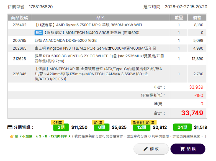Click the Kingston NV3 1TB item name

[95, 48]
